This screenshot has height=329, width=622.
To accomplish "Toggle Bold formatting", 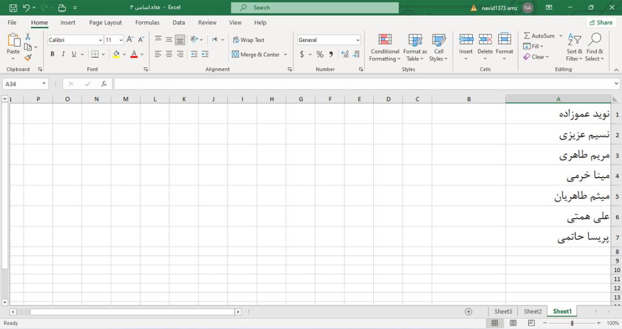I will pyautogui.click(x=52, y=54).
